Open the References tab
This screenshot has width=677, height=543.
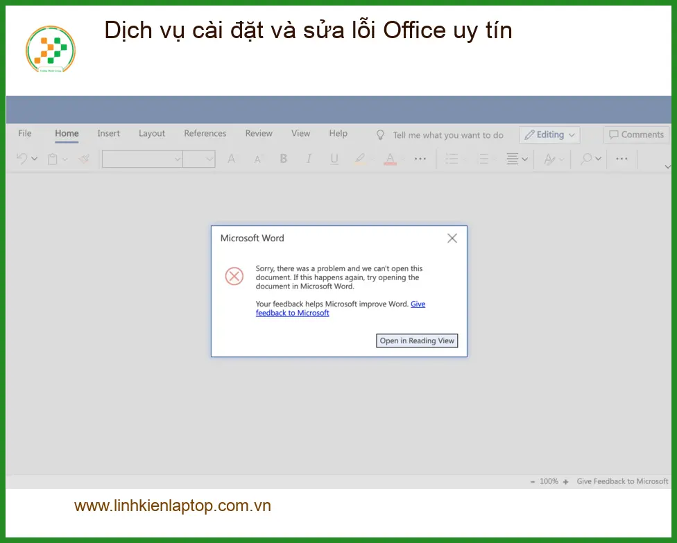(x=205, y=133)
